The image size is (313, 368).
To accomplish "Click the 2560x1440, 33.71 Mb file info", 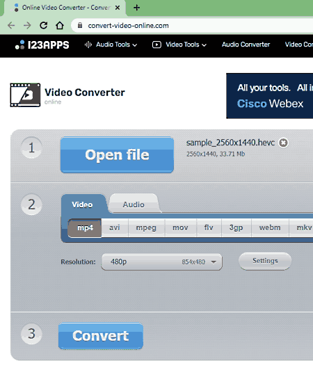I will coord(216,154).
